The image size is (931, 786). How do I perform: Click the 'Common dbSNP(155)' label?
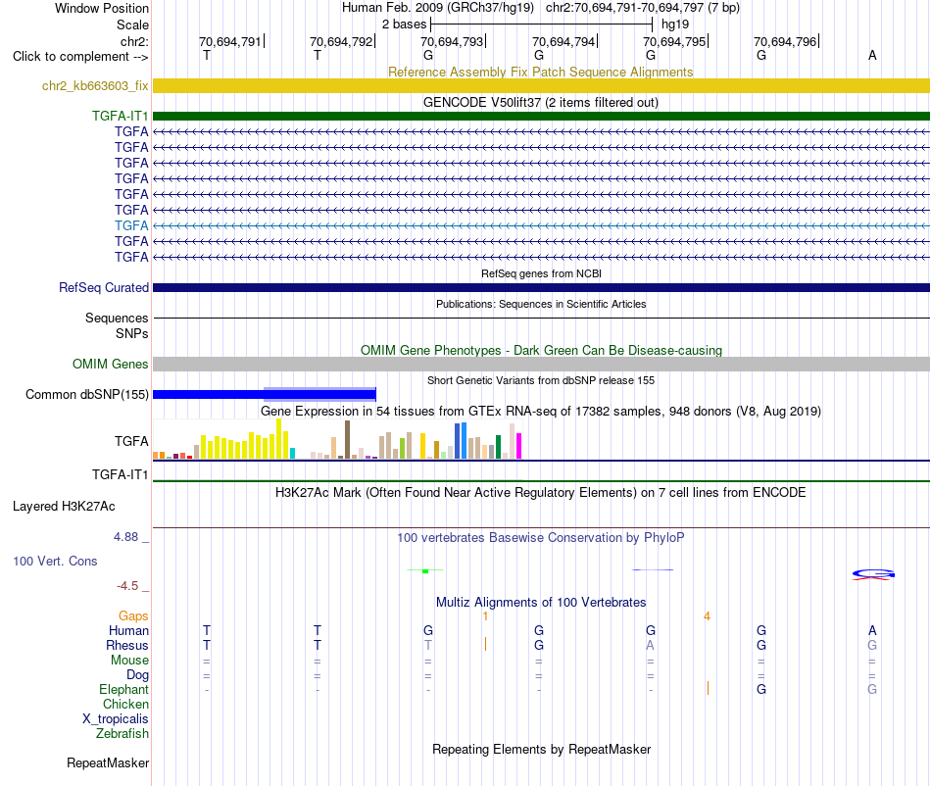tap(87, 394)
